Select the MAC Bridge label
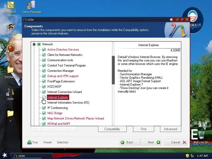The height and width of the screenshot is (159, 212). click(x=55, y=113)
